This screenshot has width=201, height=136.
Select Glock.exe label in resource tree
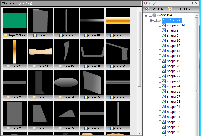tap(165, 15)
